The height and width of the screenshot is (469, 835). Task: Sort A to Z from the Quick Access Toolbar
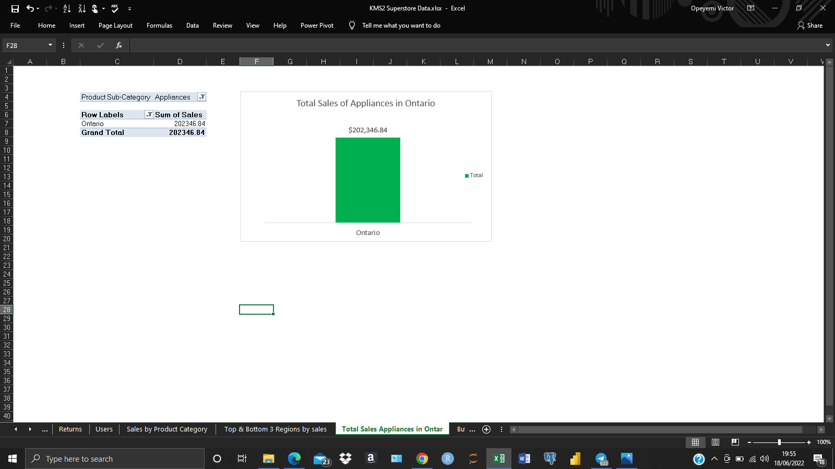(x=66, y=8)
